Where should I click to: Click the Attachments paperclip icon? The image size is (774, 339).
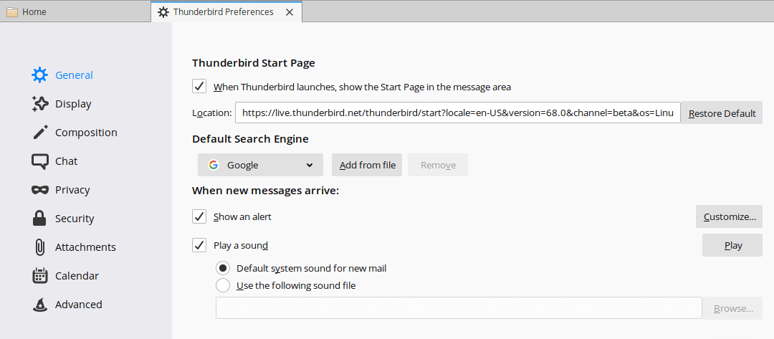coord(40,247)
